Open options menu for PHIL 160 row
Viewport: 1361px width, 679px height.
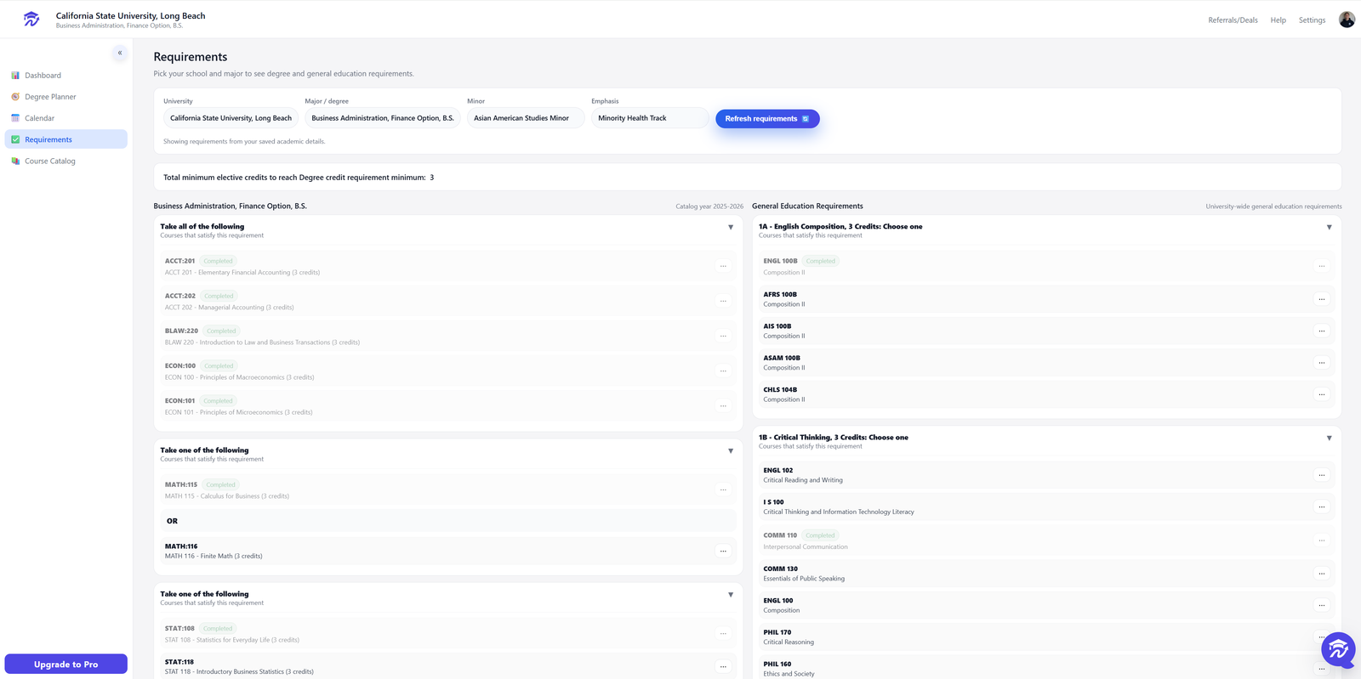click(1321, 669)
